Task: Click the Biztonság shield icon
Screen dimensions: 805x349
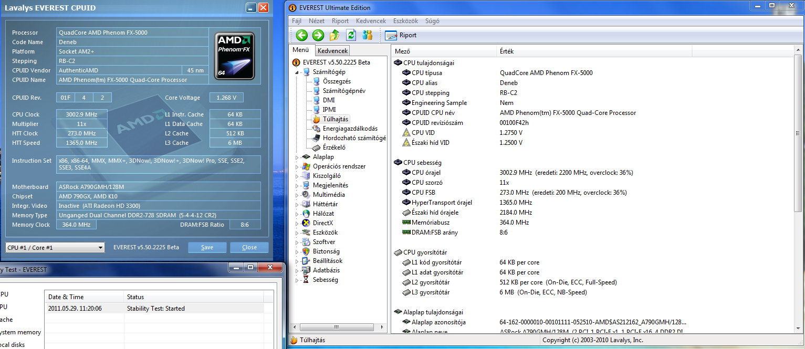Action: tap(306, 251)
